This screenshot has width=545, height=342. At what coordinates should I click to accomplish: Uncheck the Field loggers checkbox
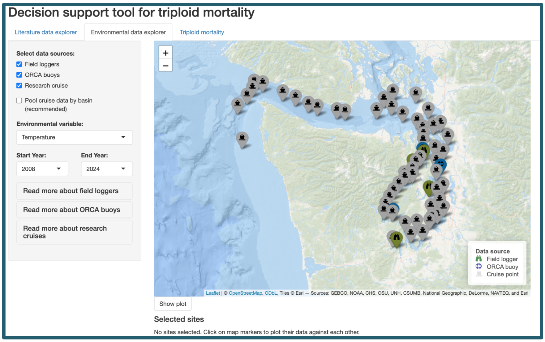[x=19, y=64]
